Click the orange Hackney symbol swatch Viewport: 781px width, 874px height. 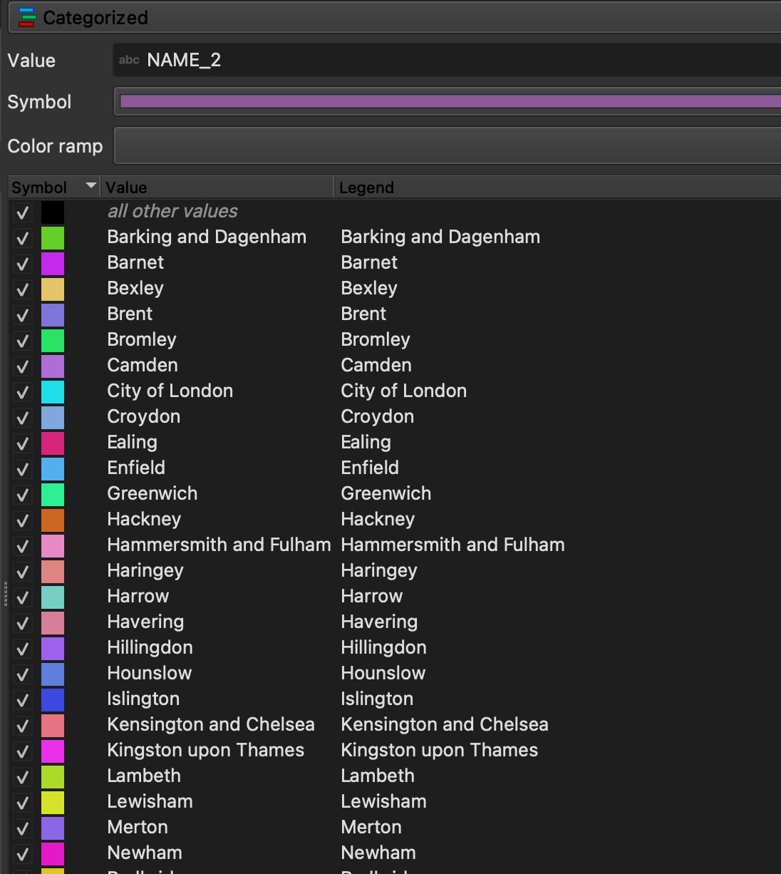(53, 520)
